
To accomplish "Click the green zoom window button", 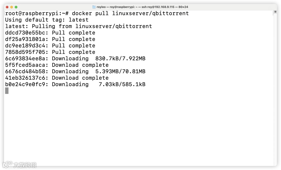I will [x=16, y=7].
